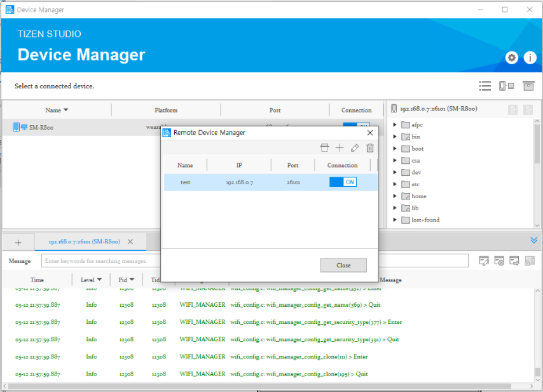This screenshot has height=392, width=543.
Task: Click the IP column header in dialog
Action: click(x=239, y=165)
